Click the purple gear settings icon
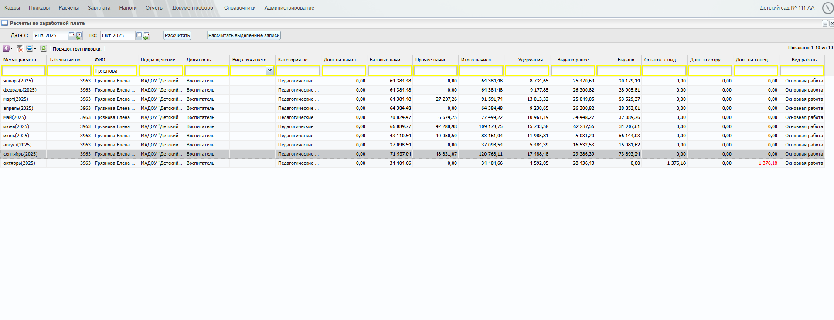 click(x=6, y=48)
